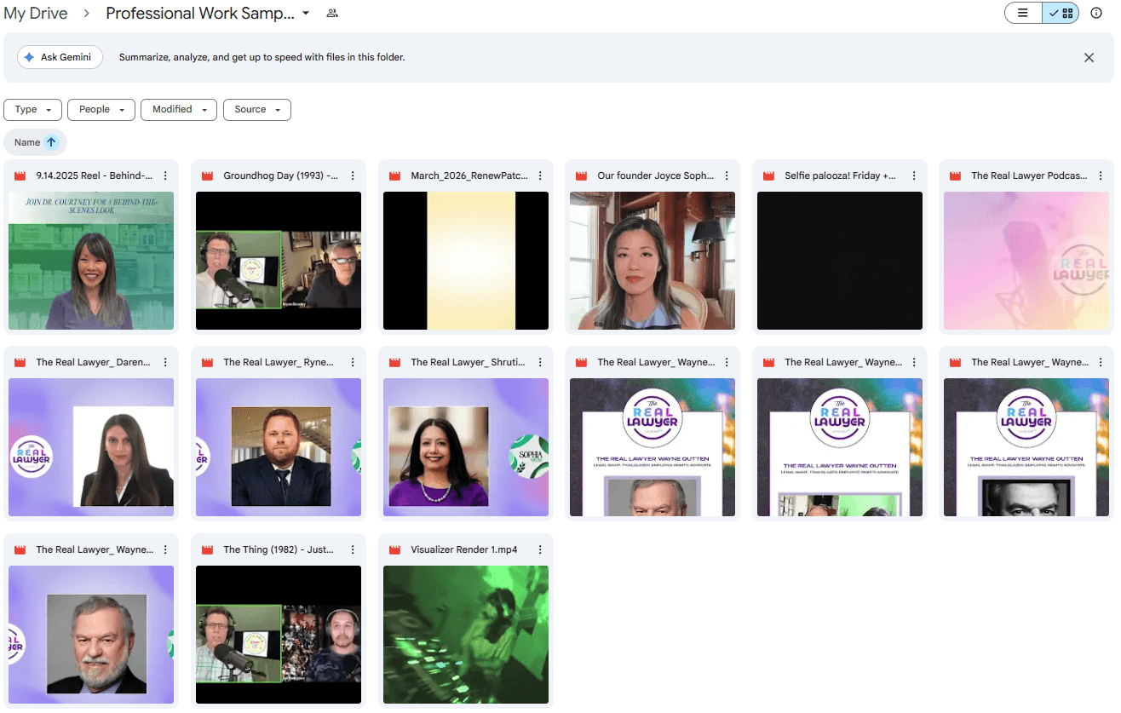Open The Real Lawyer_ Daren video thumbnail
The height and width of the screenshot is (713, 1121).
click(91, 447)
